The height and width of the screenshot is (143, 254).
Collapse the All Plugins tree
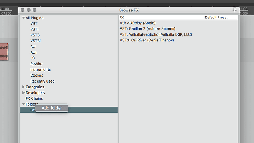[24, 18]
